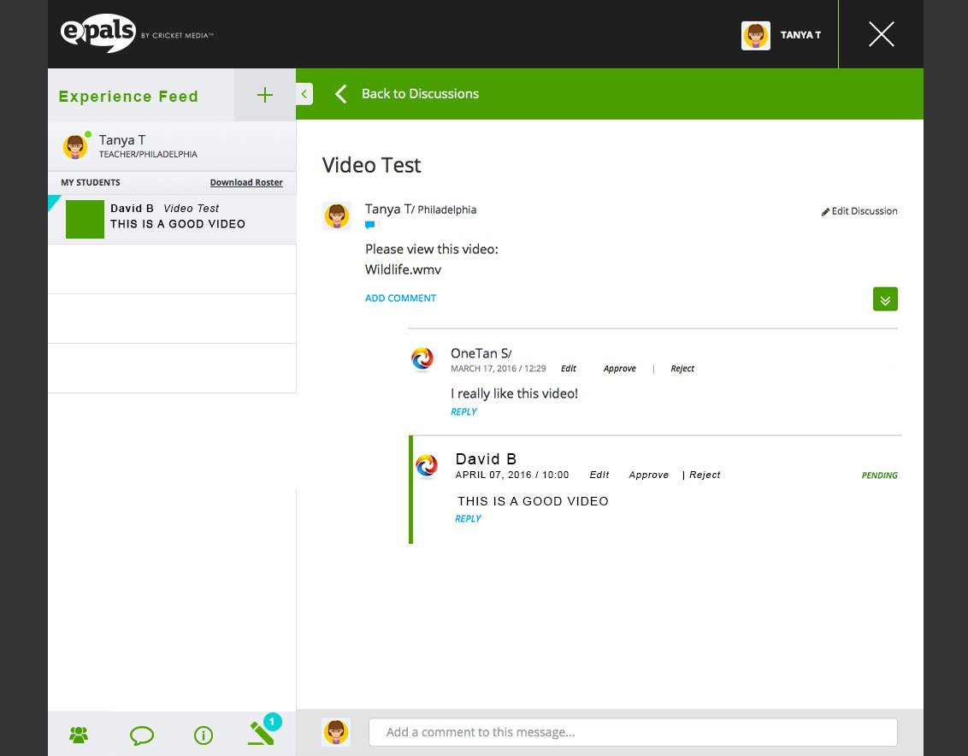The image size is (968, 756).
Task: Close the window with the X icon
Action: point(881,34)
